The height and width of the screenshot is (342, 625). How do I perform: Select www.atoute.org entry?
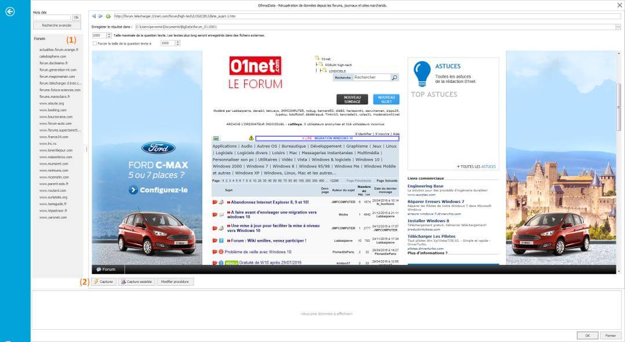coord(52,103)
